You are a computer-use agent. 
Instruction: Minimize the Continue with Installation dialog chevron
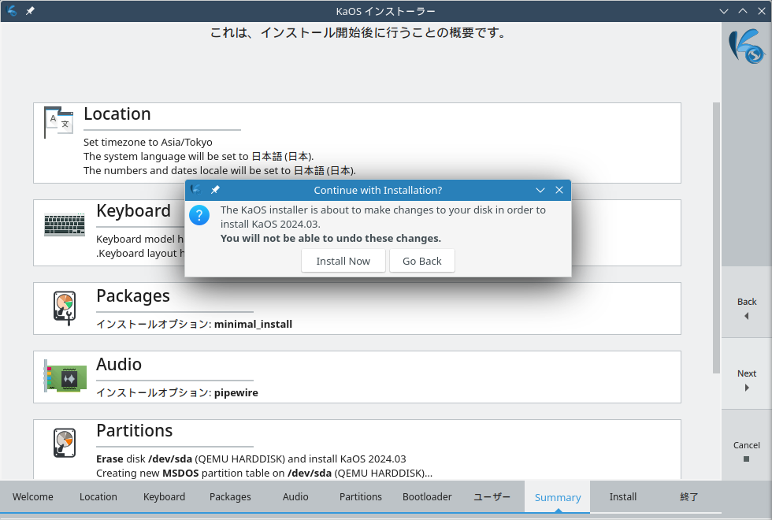point(540,190)
